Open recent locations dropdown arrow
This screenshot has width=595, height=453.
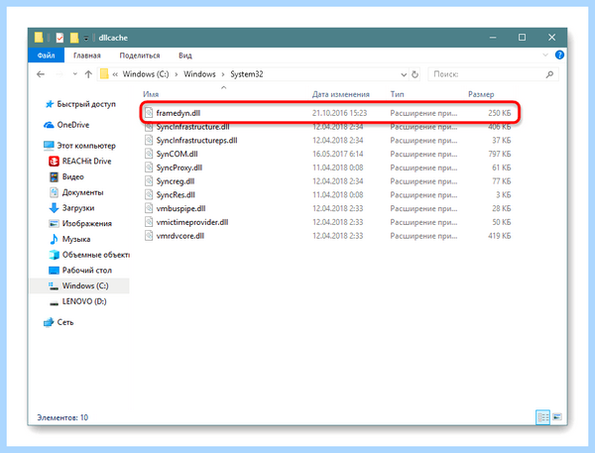coord(75,74)
